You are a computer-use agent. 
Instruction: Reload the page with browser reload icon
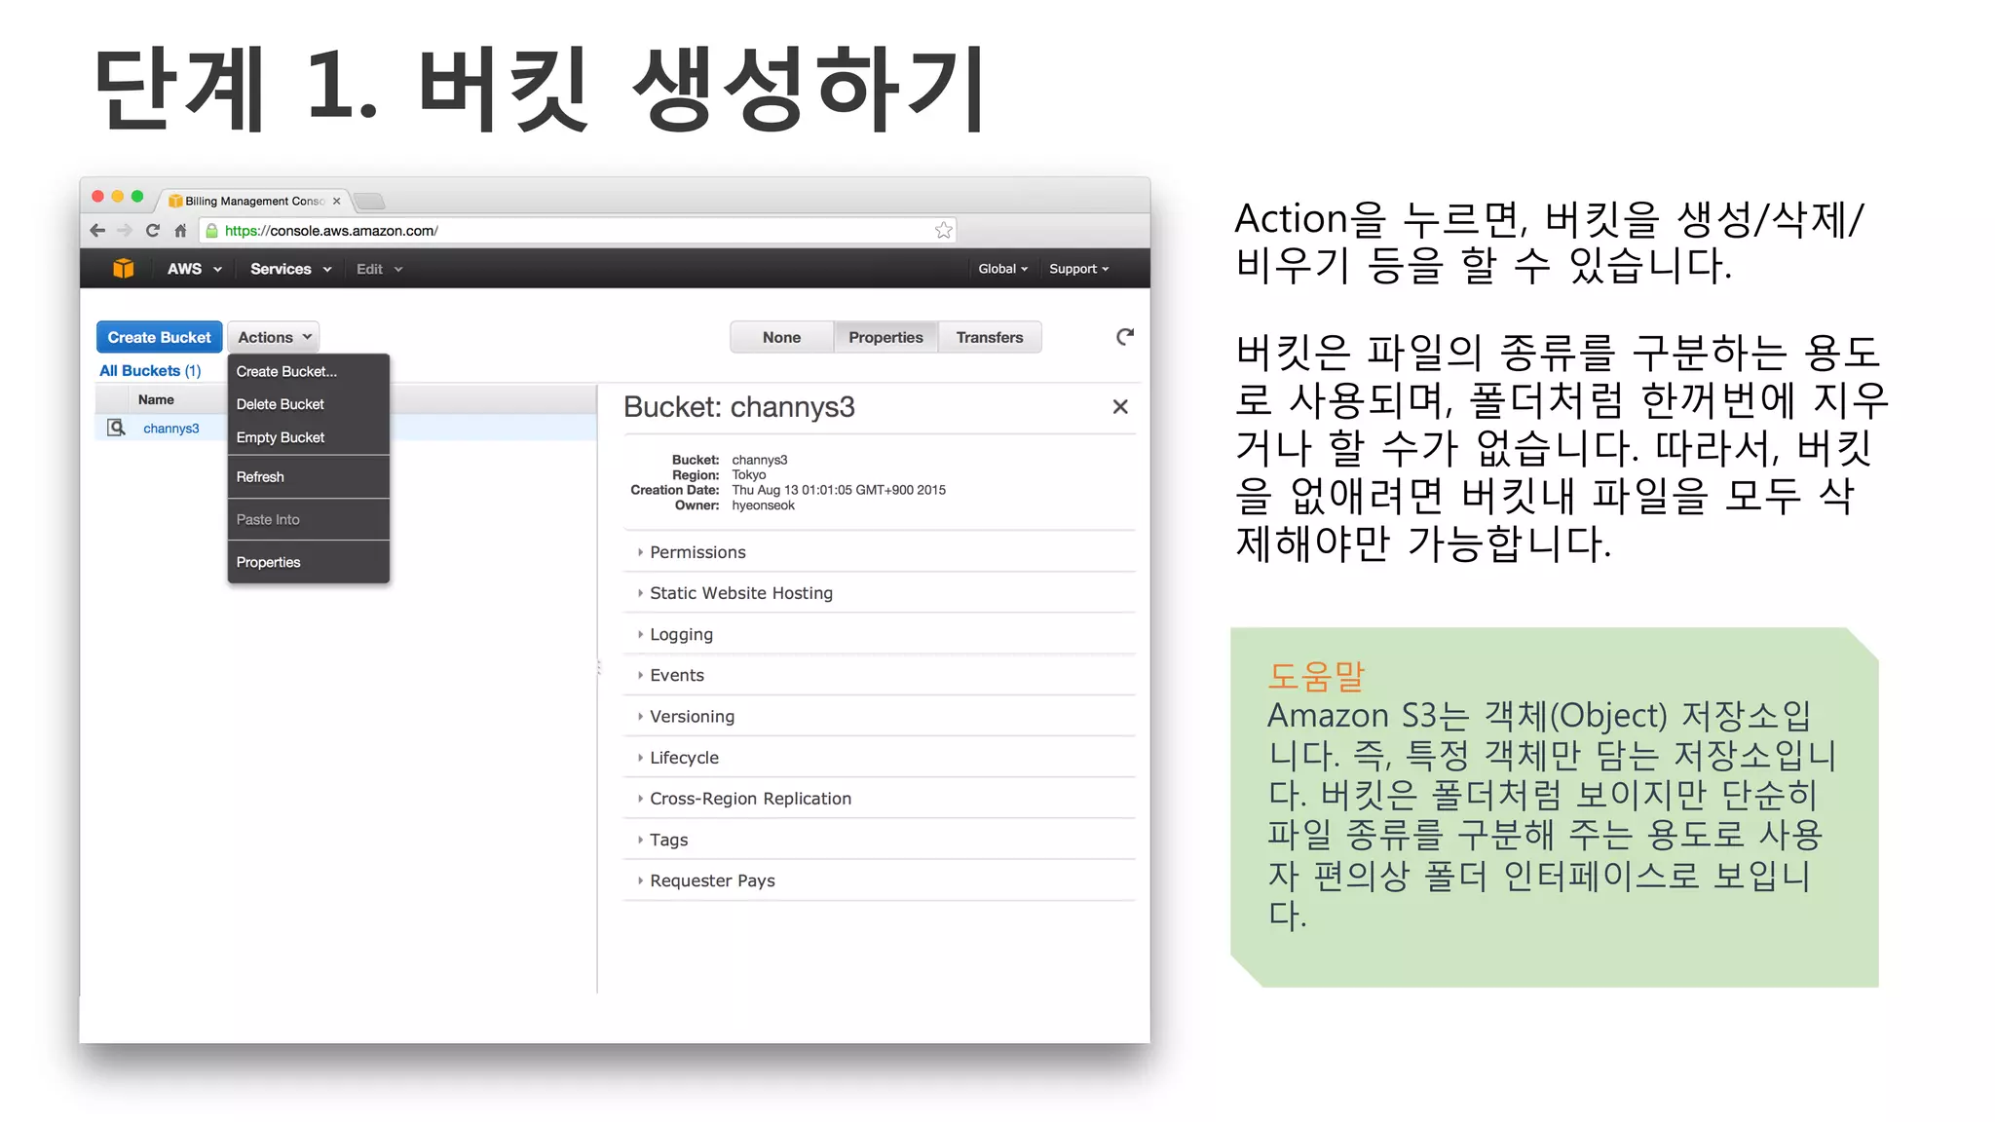(152, 231)
